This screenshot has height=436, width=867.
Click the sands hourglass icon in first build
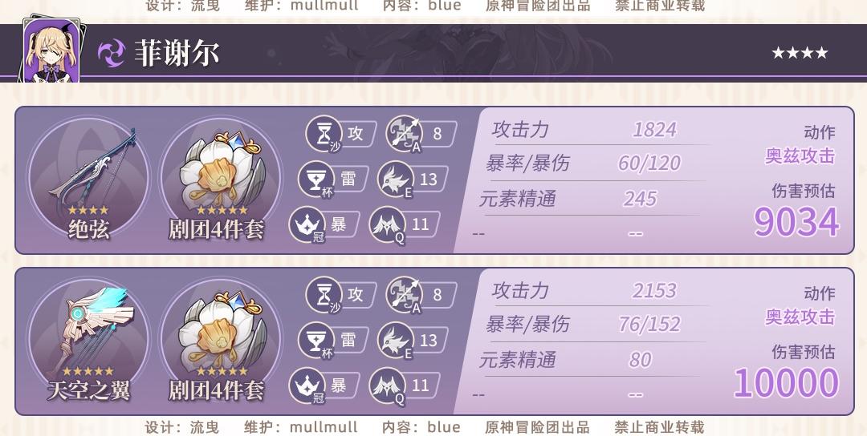tap(324, 134)
